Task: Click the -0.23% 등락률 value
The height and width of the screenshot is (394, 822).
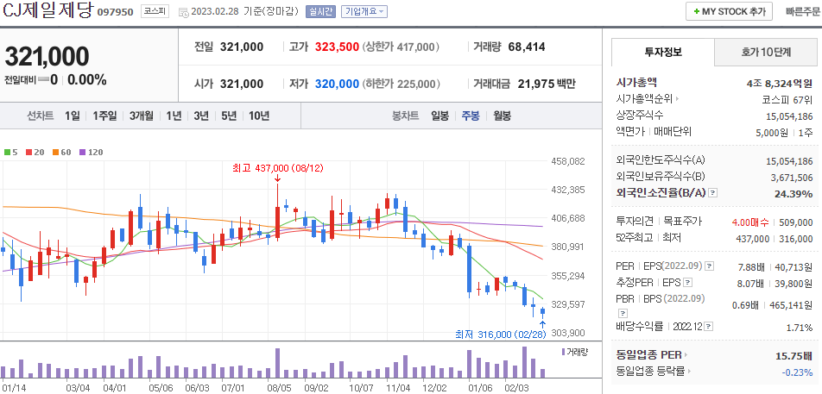Action: [x=797, y=372]
